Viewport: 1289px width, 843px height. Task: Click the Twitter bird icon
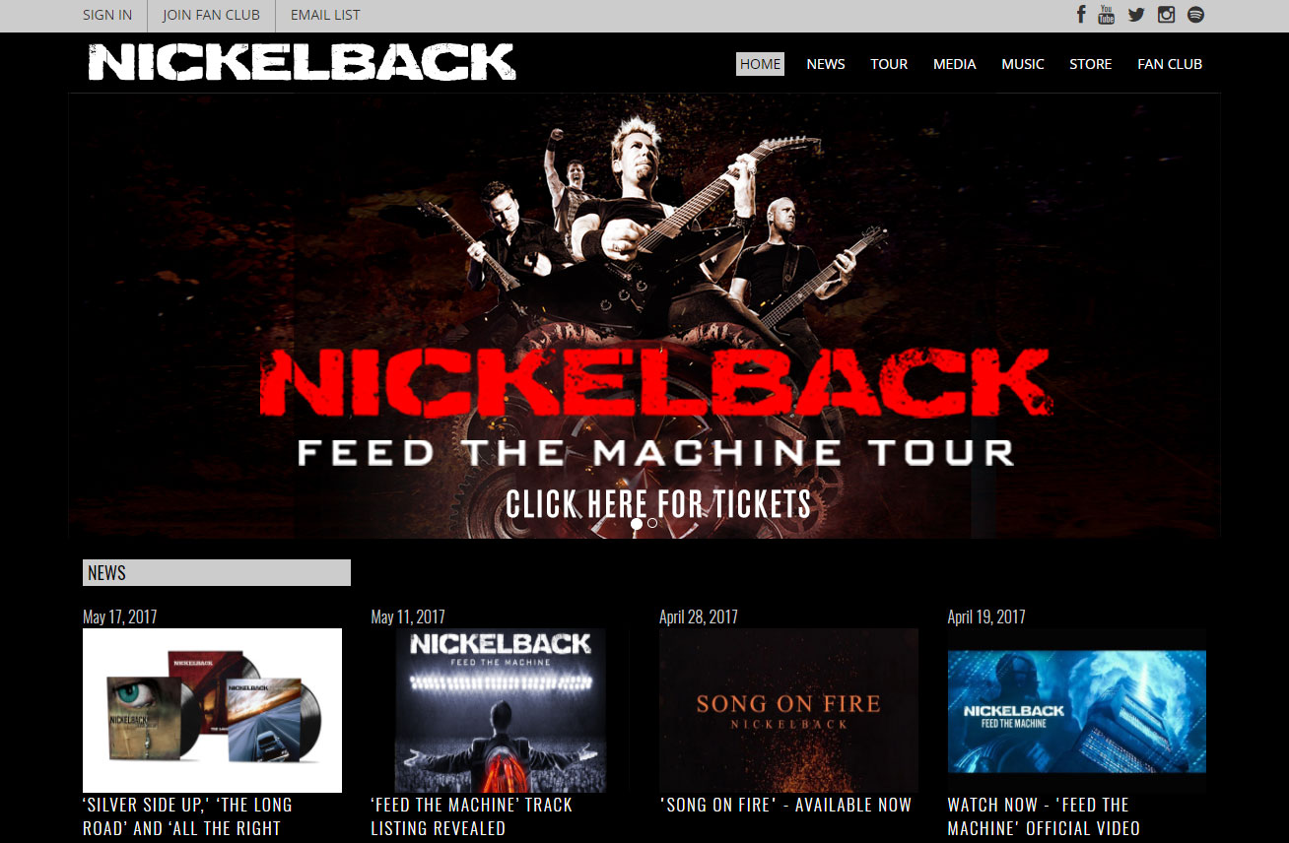coord(1136,15)
